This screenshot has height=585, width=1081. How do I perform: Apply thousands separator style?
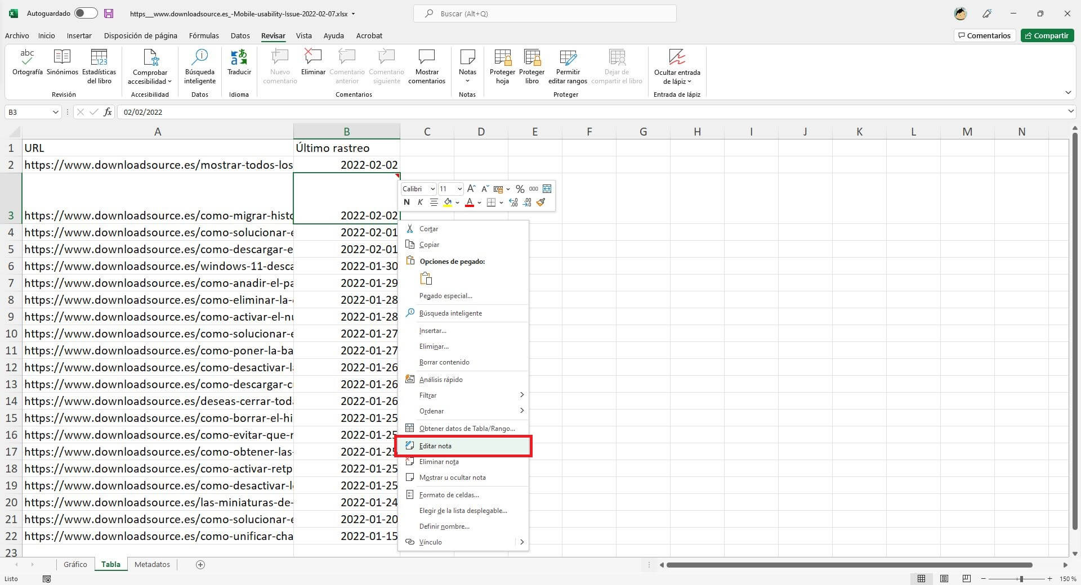click(533, 188)
